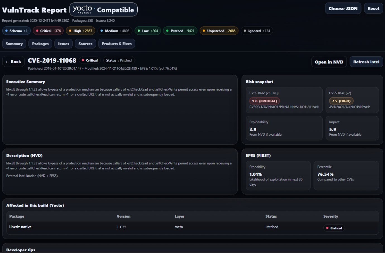
Task: Toggle the Ignored : 134 filter chip
Action: (x=257, y=31)
